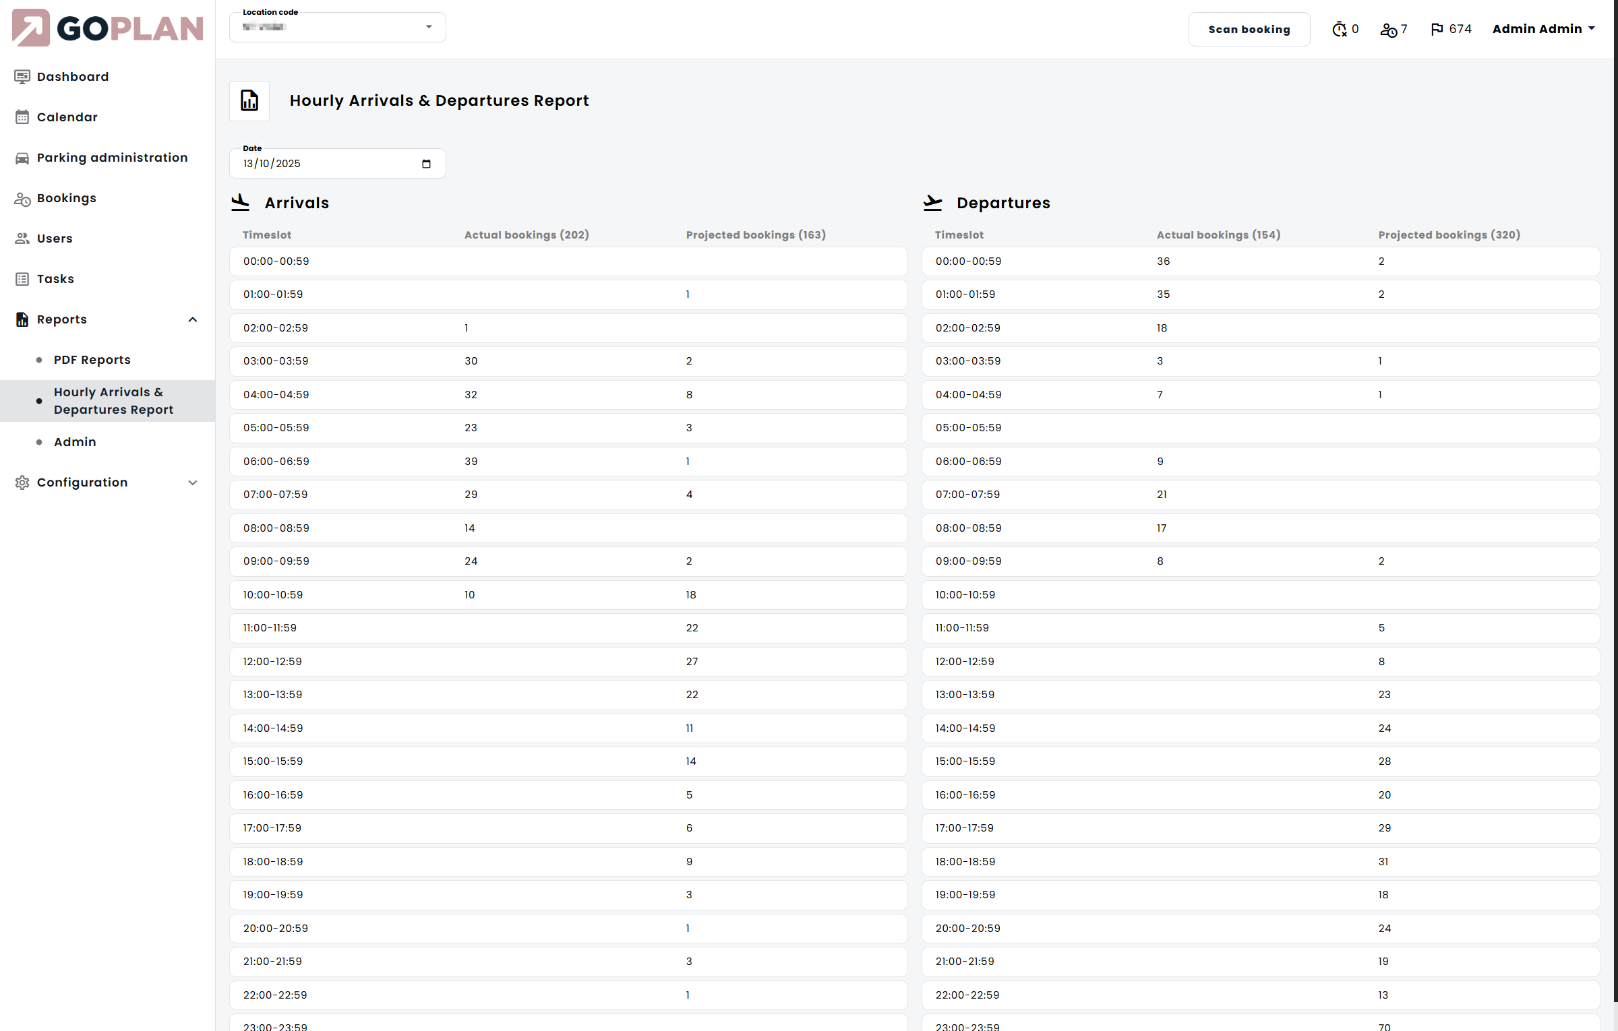This screenshot has width=1618, height=1031.
Task: Open the PDF Reports submenu item
Action: click(x=92, y=360)
